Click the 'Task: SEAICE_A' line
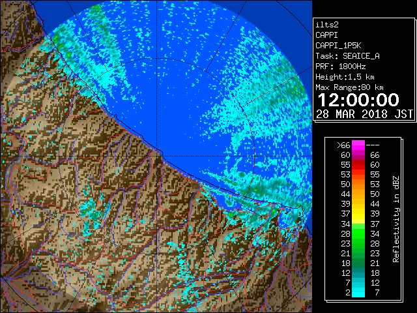Viewport: 417px width, 313px height. click(347, 56)
